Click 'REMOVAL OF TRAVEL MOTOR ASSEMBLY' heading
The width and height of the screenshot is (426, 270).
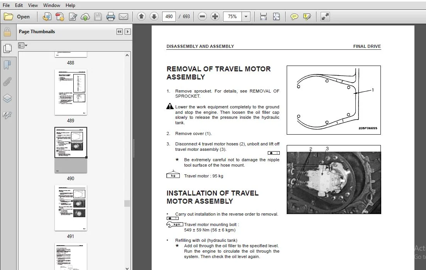[x=218, y=73]
